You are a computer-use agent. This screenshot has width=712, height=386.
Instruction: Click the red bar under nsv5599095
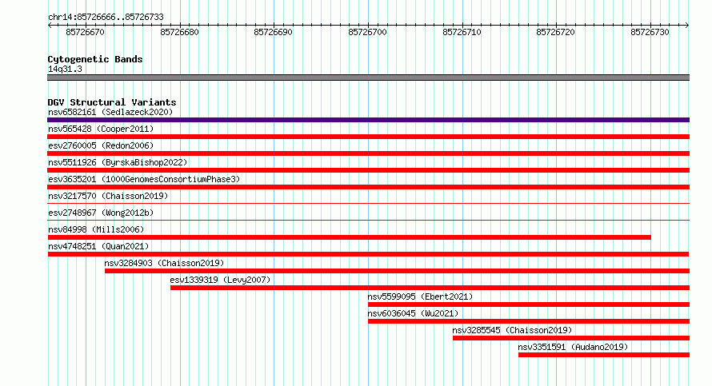pos(529,304)
